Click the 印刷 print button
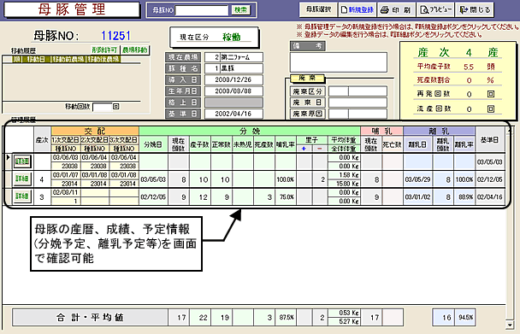This screenshot has width=520, height=334. [396, 9]
